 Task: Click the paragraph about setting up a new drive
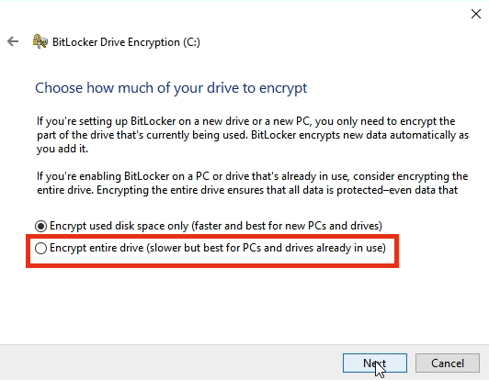pos(253,135)
